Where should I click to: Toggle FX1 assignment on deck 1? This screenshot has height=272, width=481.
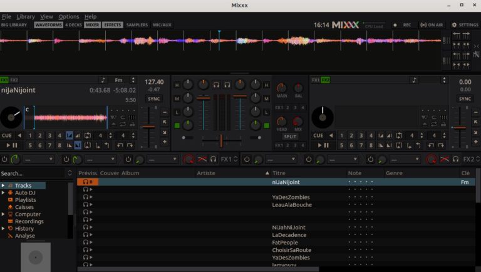4,80
